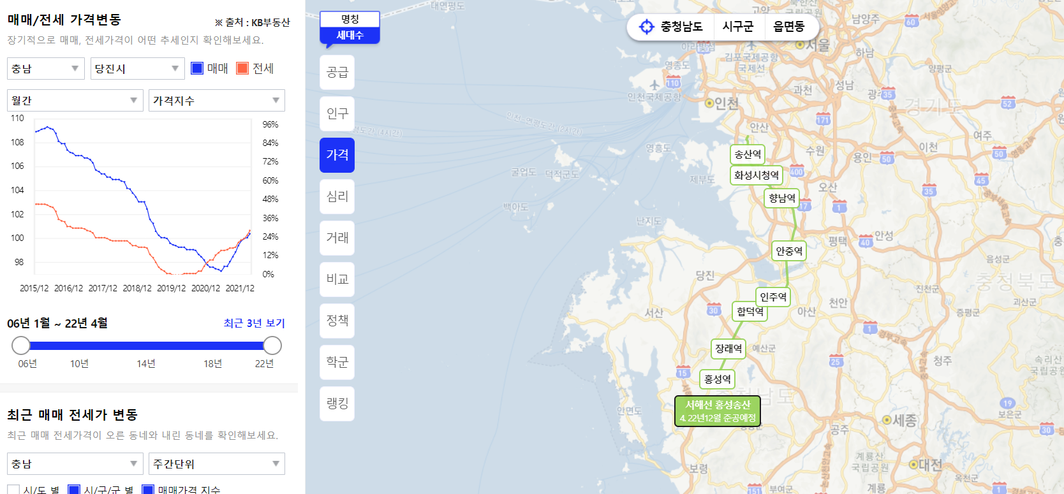1064x494 pixels.
Task: Open the 서해선 홍성송산 line info tag
Action: tap(718, 411)
